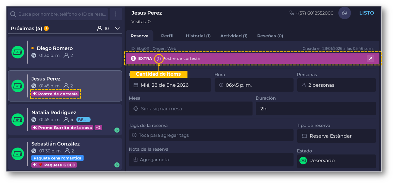Click the Agregar nota field

coord(211,160)
